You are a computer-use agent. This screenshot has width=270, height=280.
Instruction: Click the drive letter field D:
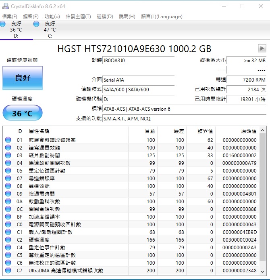click(138, 99)
